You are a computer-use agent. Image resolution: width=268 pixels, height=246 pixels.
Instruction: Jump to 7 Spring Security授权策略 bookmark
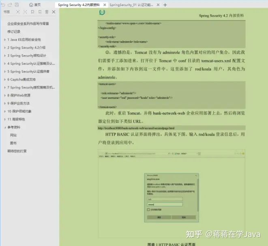coord(31,88)
